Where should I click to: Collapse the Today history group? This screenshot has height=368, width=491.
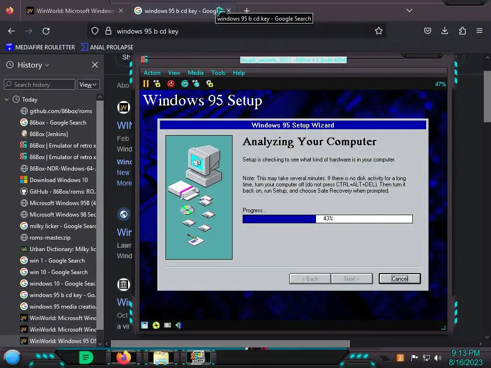point(7,100)
